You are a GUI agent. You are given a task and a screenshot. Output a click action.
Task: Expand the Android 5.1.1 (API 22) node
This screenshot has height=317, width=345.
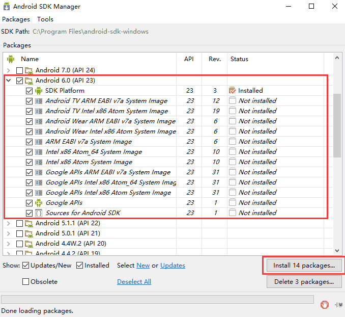coord(9,224)
